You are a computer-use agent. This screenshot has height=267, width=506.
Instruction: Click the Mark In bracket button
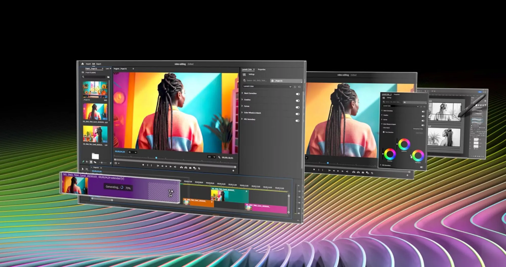pos(148,165)
